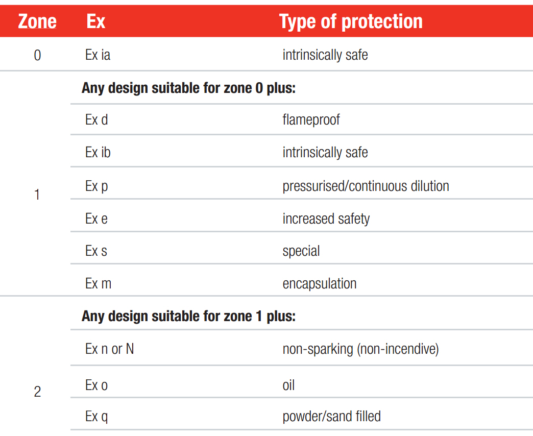Select the "Ex ib" cell

click(x=98, y=153)
